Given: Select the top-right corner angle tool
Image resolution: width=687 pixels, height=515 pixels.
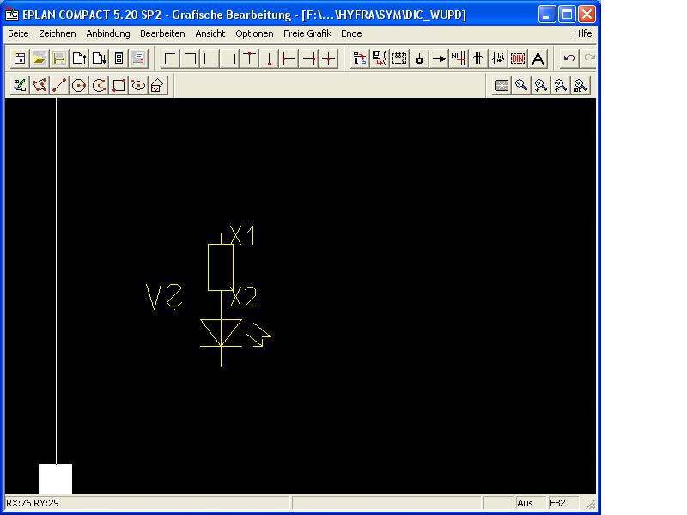Looking at the screenshot, I should [x=190, y=58].
